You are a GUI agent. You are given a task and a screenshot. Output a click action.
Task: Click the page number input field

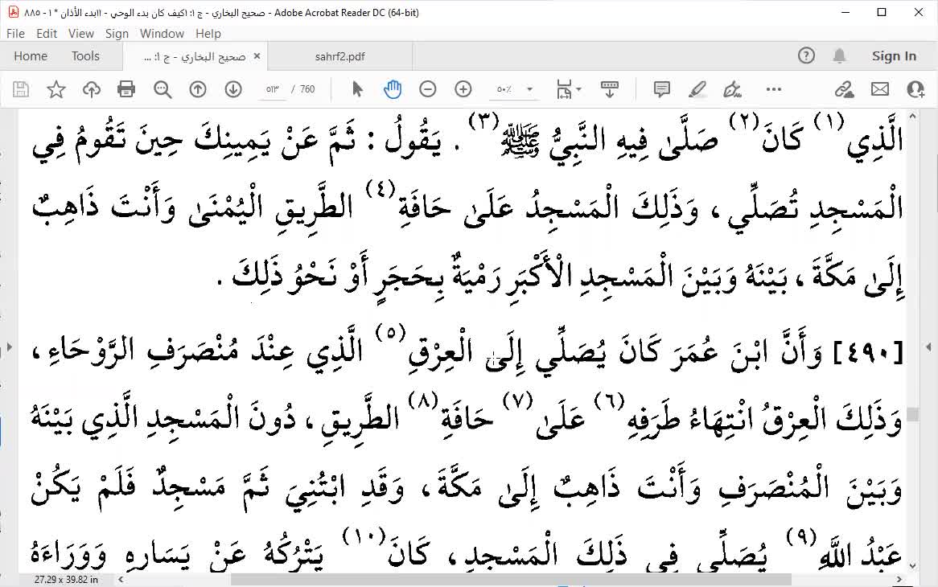pos(273,90)
